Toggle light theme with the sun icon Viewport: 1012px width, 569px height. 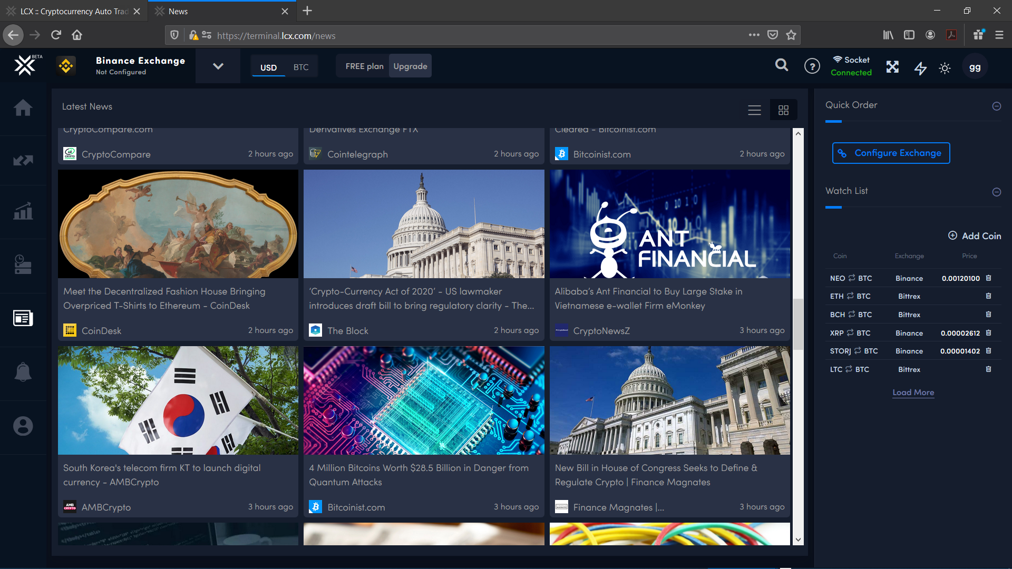click(x=945, y=68)
